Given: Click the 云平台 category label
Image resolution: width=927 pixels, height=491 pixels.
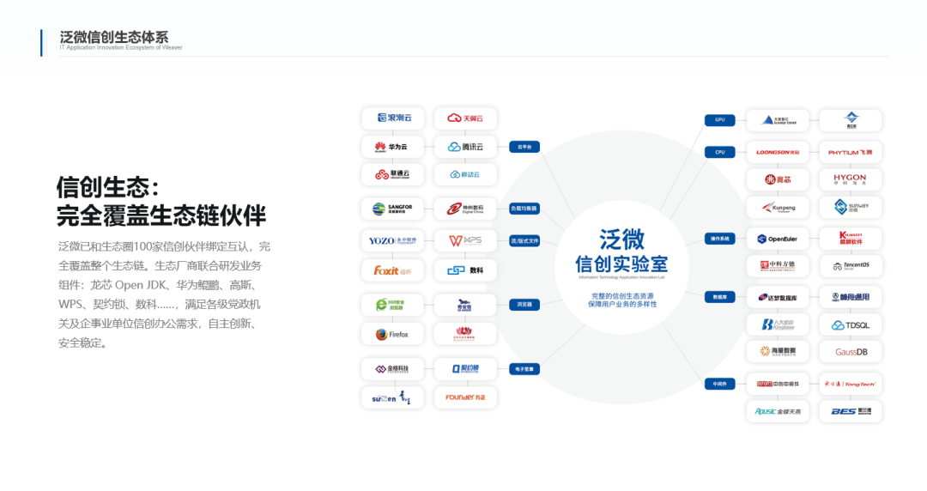Looking at the screenshot, I should 524,147.
